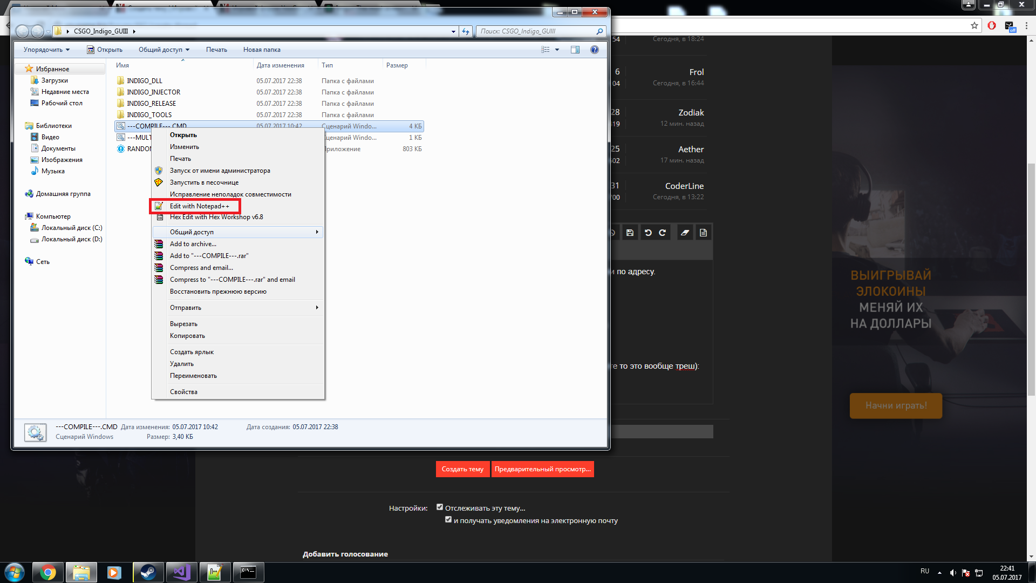Open view options dropdown arrow

[x=557, y=50]
